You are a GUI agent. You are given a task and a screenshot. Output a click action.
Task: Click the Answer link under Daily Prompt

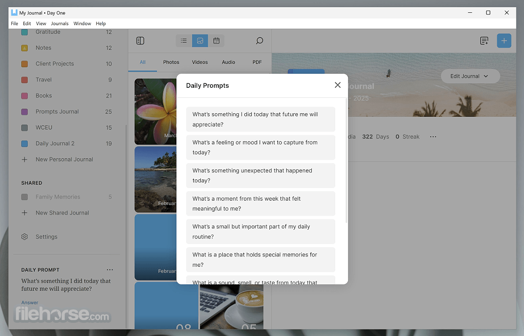(30, 302)
